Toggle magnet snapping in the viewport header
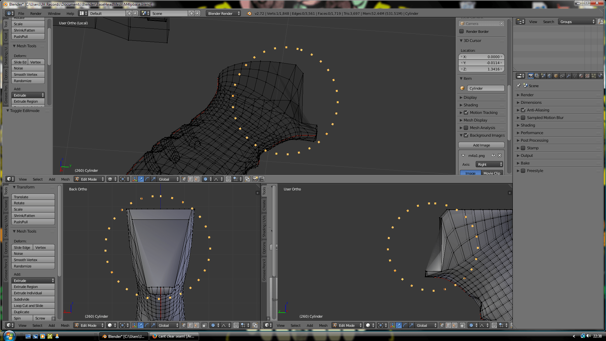This screenshot has width=606, height=341. click(x=228, y=179)
